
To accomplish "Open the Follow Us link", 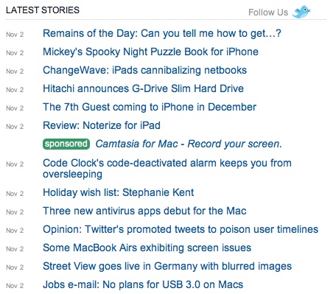I will pyautogui.click(x=268, y=13).
